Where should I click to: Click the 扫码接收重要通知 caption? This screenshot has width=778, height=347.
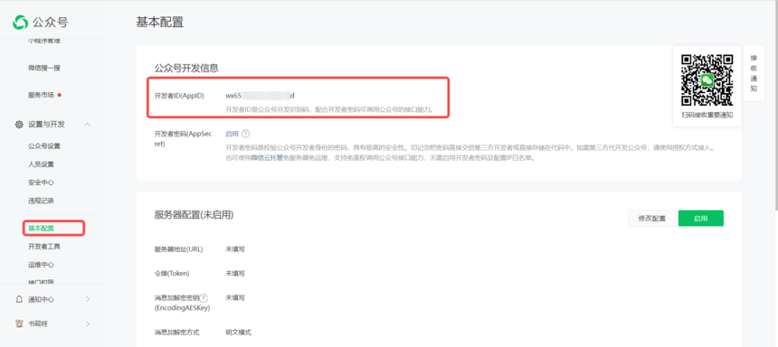point(707,115)
